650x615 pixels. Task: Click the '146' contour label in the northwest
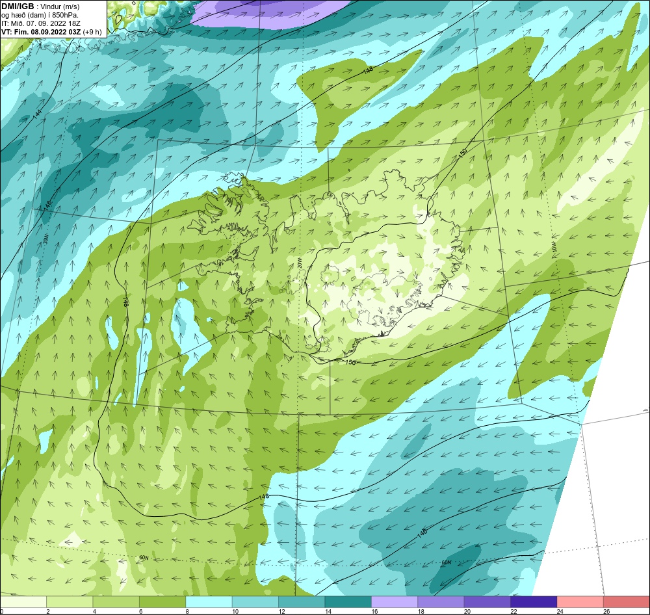pos(47,205)
